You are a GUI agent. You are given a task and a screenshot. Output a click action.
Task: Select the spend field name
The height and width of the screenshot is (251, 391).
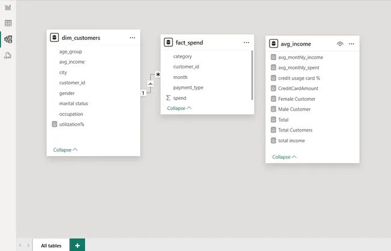[179, 98]
